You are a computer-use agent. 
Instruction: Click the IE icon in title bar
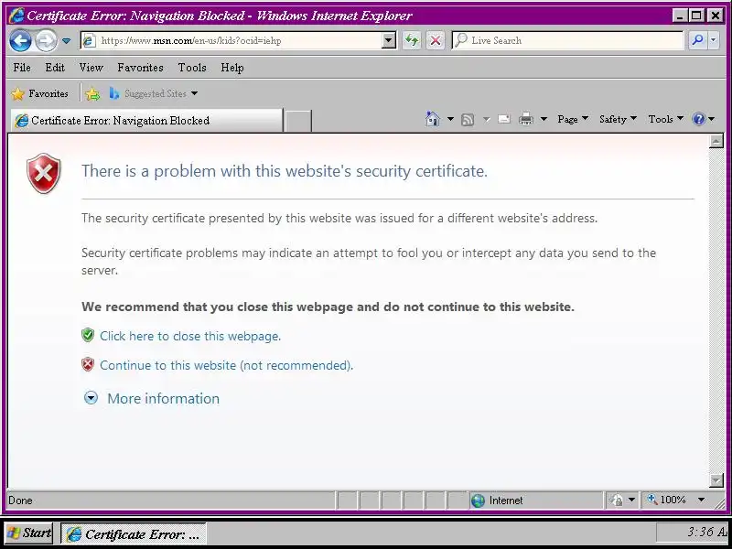coord(16,16)
